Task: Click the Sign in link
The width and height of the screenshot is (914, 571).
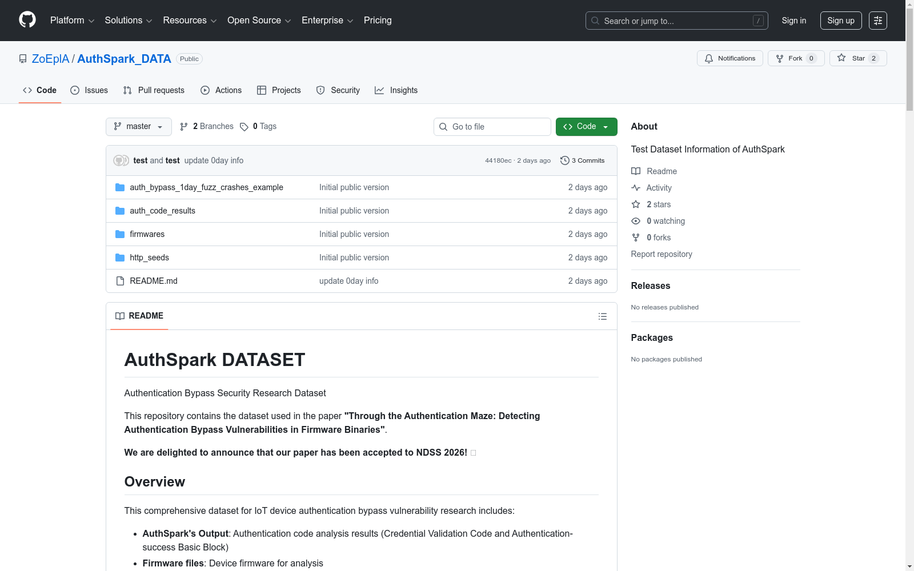Action: click(794, 21)
